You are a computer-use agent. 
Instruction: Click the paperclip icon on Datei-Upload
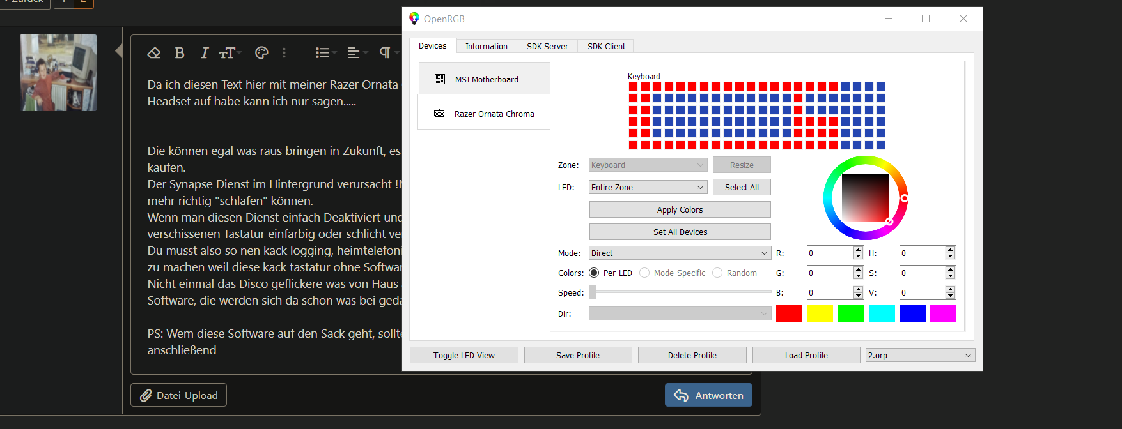(146, 395)
